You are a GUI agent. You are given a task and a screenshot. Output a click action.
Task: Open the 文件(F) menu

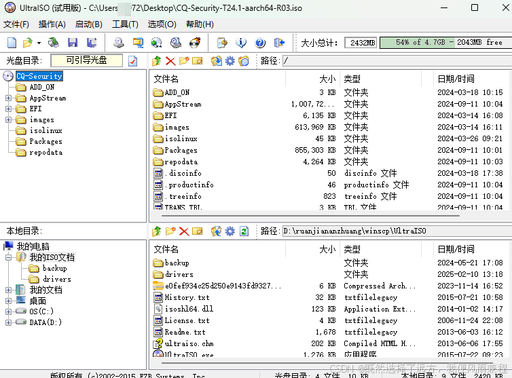point(16,24)
